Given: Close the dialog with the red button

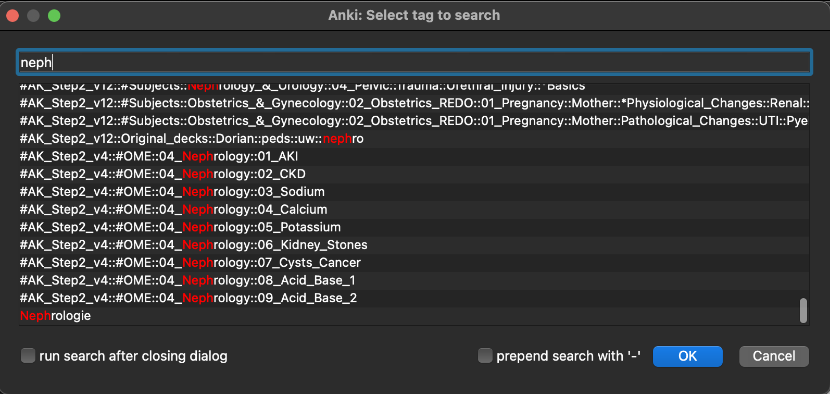Looking at the screenshot, I should [x=12, y=16].
